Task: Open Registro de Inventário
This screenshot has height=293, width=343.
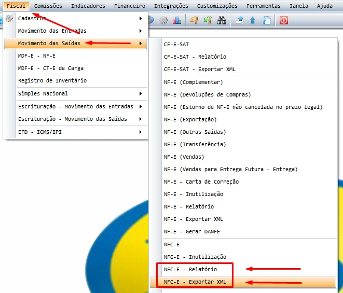Action: click(x=75, y=81)
